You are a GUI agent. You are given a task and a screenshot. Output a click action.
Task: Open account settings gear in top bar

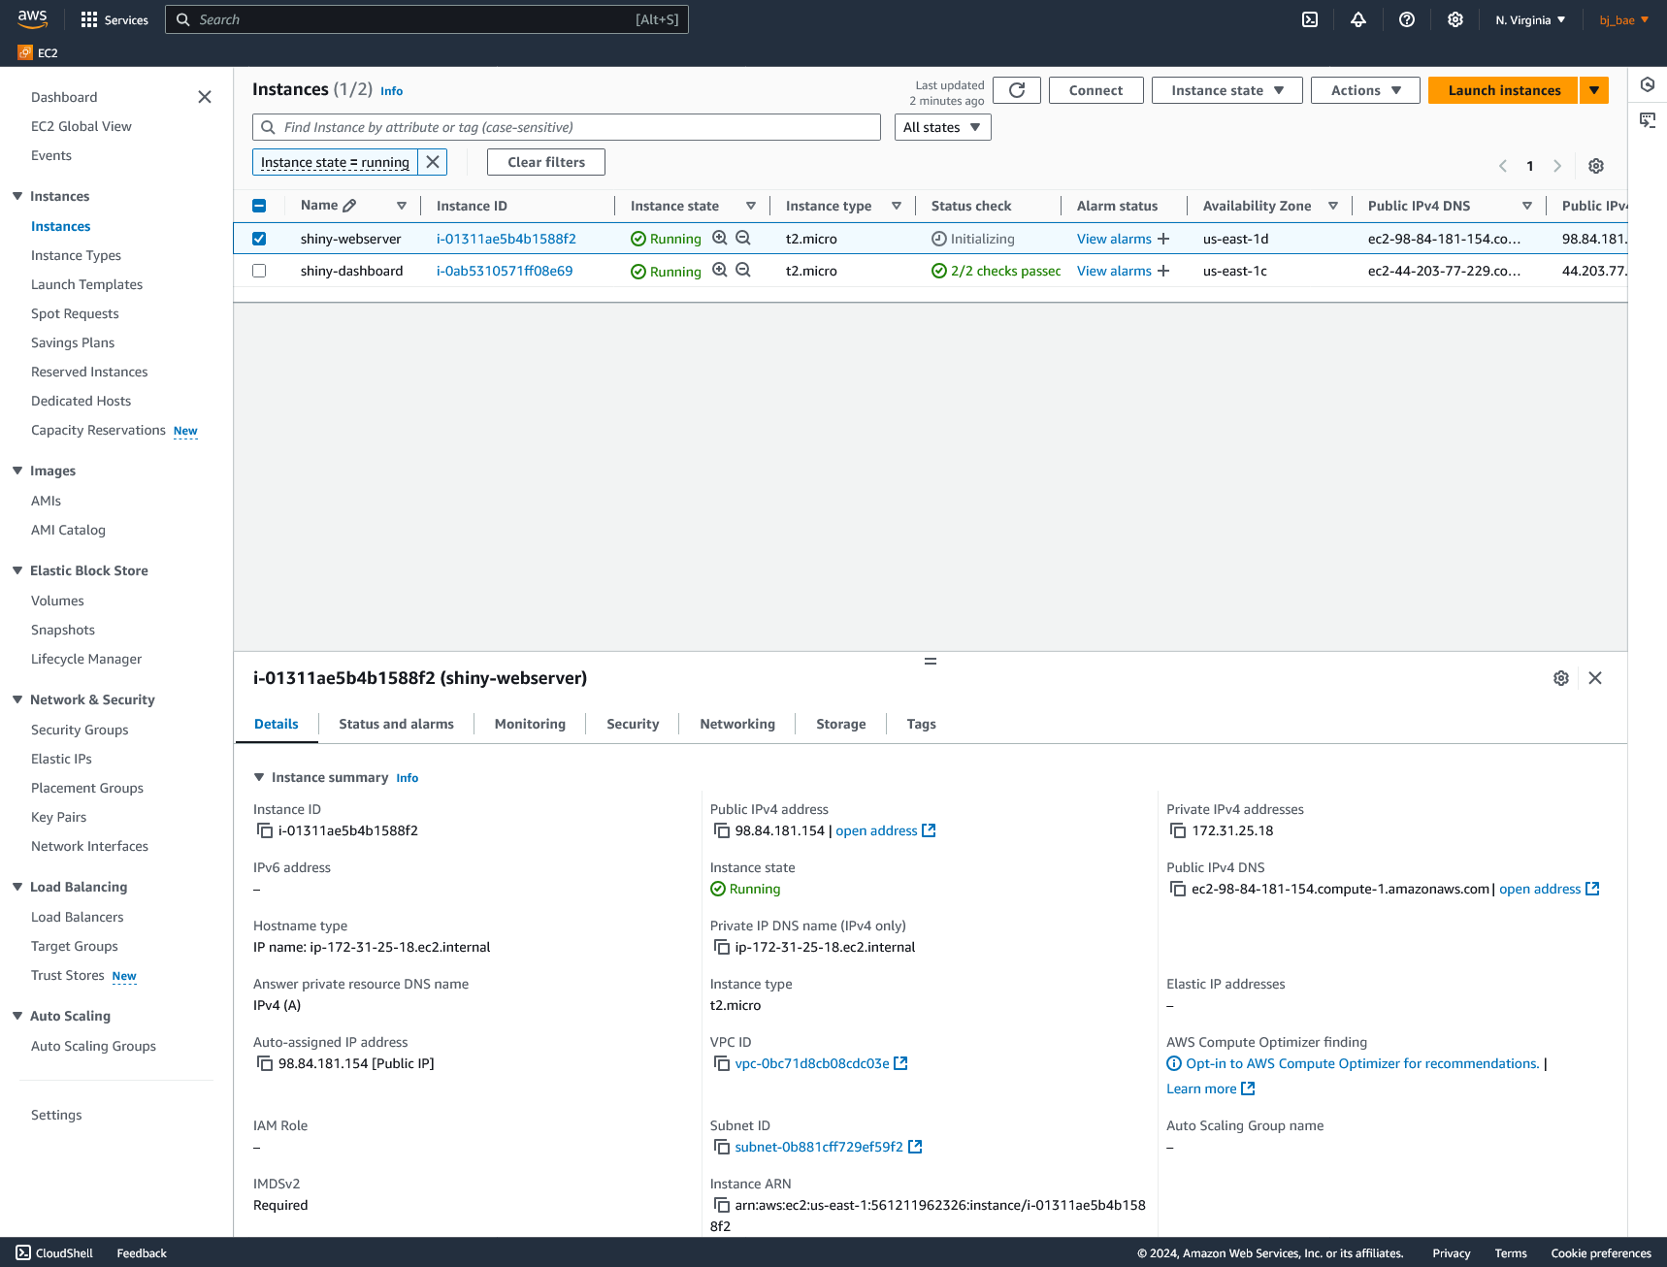click(1455, 19)
